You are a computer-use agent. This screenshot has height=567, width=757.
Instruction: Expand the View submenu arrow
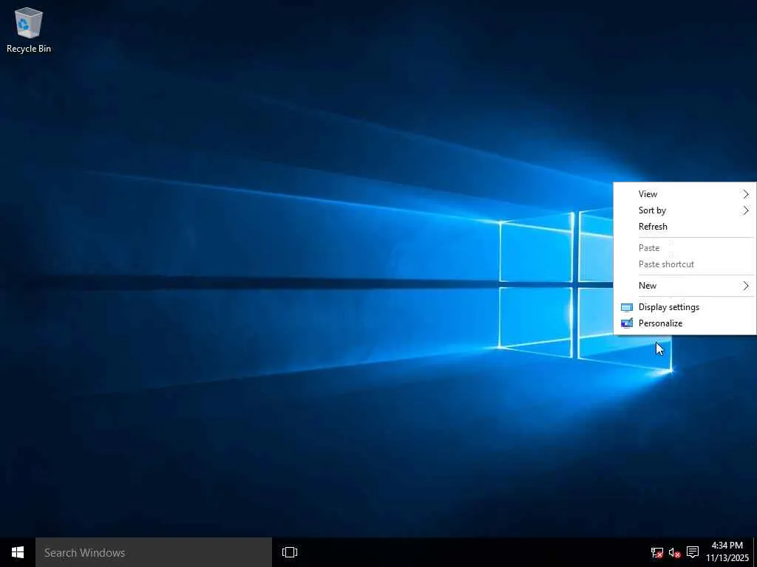point(746,194)
